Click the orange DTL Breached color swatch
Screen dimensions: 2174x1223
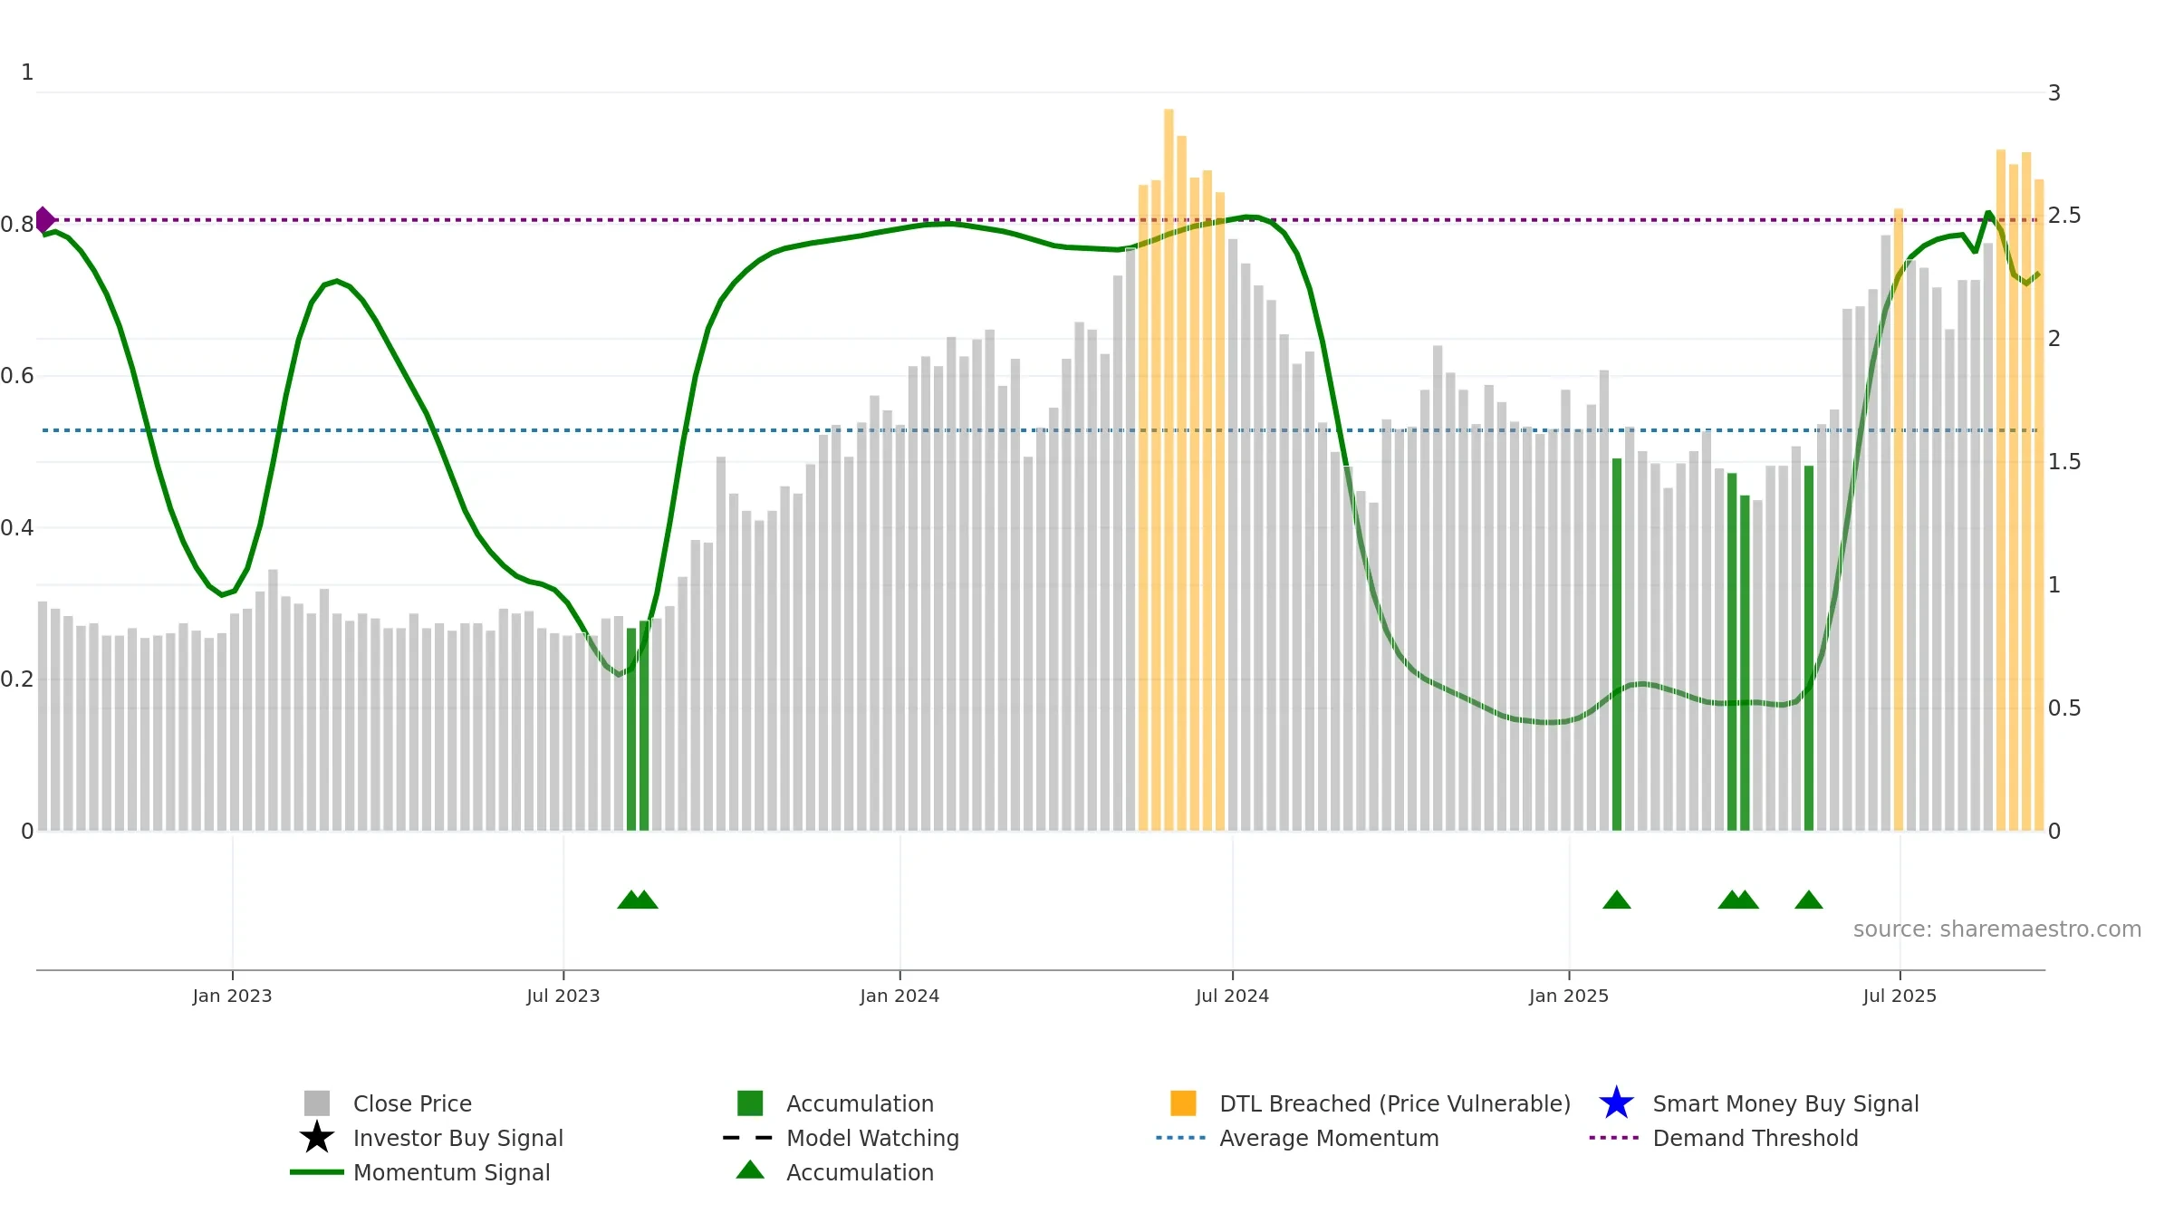1183,1103
